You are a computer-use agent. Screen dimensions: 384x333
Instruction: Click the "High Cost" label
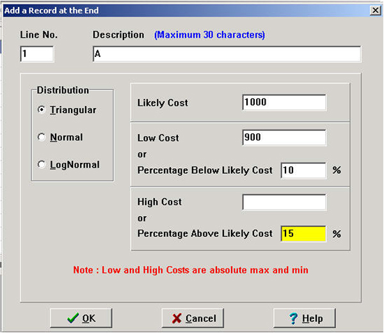tap(159, 202)
